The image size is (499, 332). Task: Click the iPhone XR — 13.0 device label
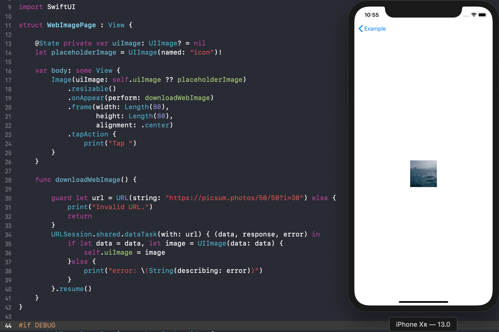click(x=423, y=324)
